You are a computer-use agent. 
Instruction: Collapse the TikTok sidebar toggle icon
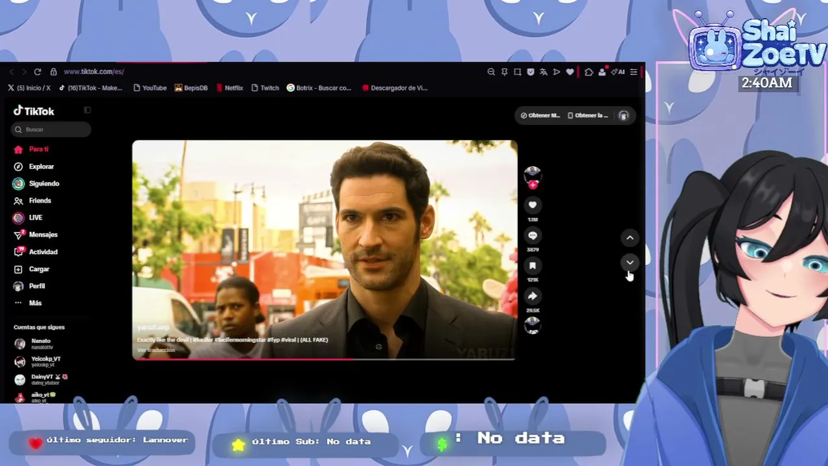pyautogui.click(x=87, y=110)
